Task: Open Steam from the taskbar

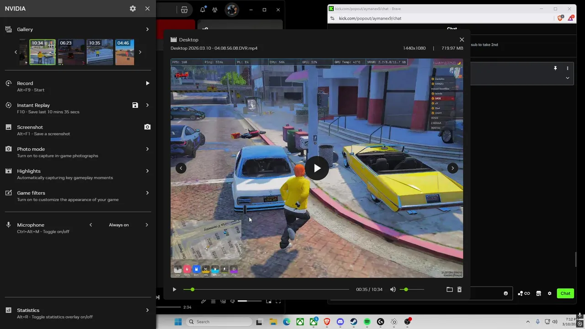Action: pyautogui.click(x=354, y=322)
